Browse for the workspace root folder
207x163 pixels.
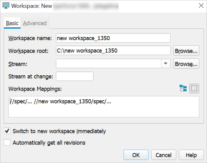coord(186,51)
